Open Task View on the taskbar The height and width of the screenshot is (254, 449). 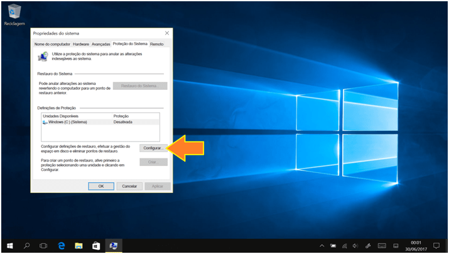pyautogui.click(x=44, y=245)
